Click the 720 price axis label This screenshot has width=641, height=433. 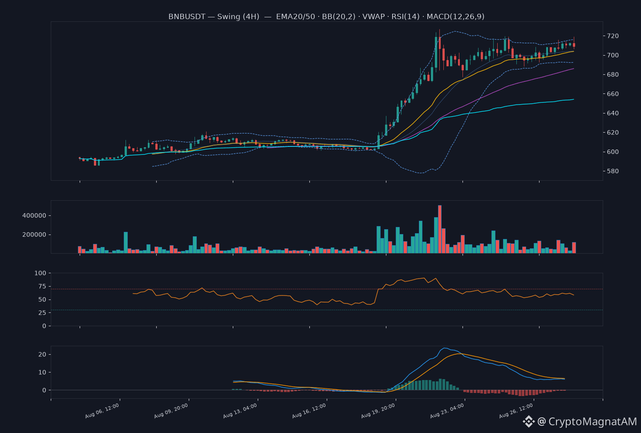pyautogui.click(x=613, y=36)
